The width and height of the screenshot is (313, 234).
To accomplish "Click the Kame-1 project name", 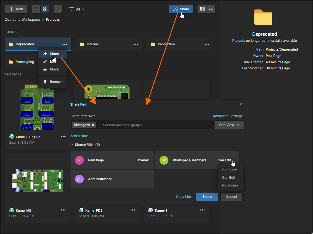I will click(161, 211).
